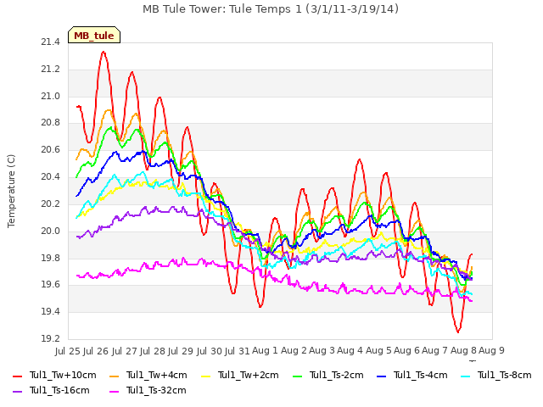Click the Aug 4 x-axis date label
543x407 pixels.
[x=350, y=351]
